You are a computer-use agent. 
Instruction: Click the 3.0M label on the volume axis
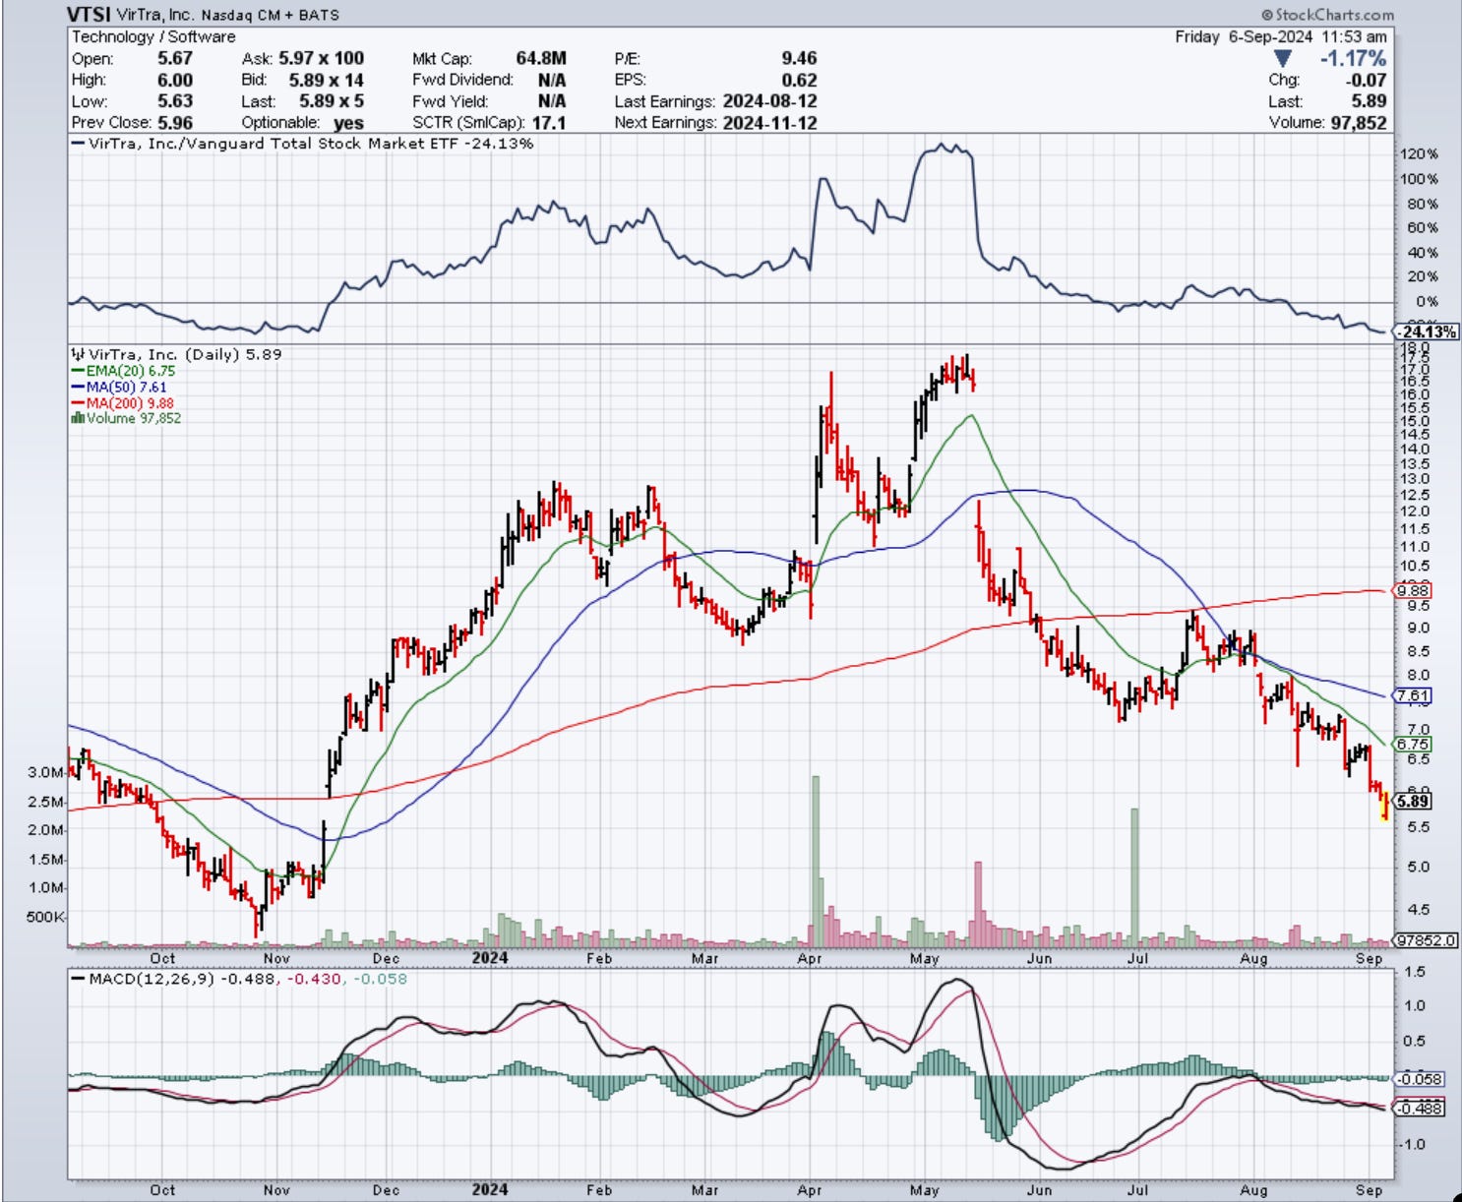(x=45, y=772)
